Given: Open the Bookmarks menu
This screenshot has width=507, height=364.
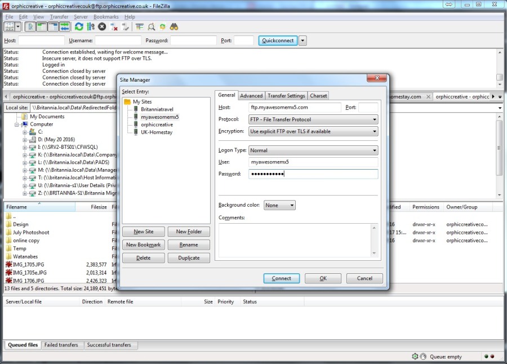Looking at the screenshot, I should pyautogui.click(x=106, y=17).
